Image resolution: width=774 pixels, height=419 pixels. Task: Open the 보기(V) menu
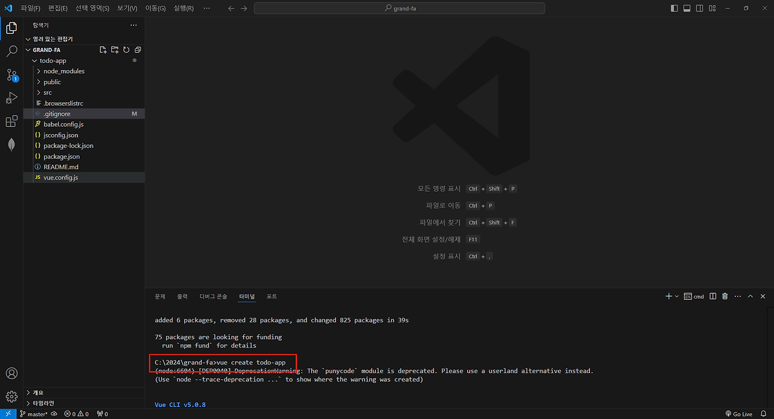[127, 8]
